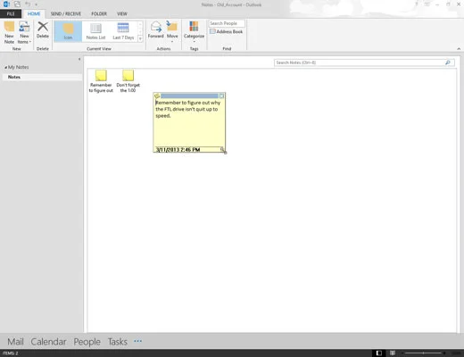464x357 pixels.
Task: Switch to Last 7 Days view
Action: tap(123, 31)
